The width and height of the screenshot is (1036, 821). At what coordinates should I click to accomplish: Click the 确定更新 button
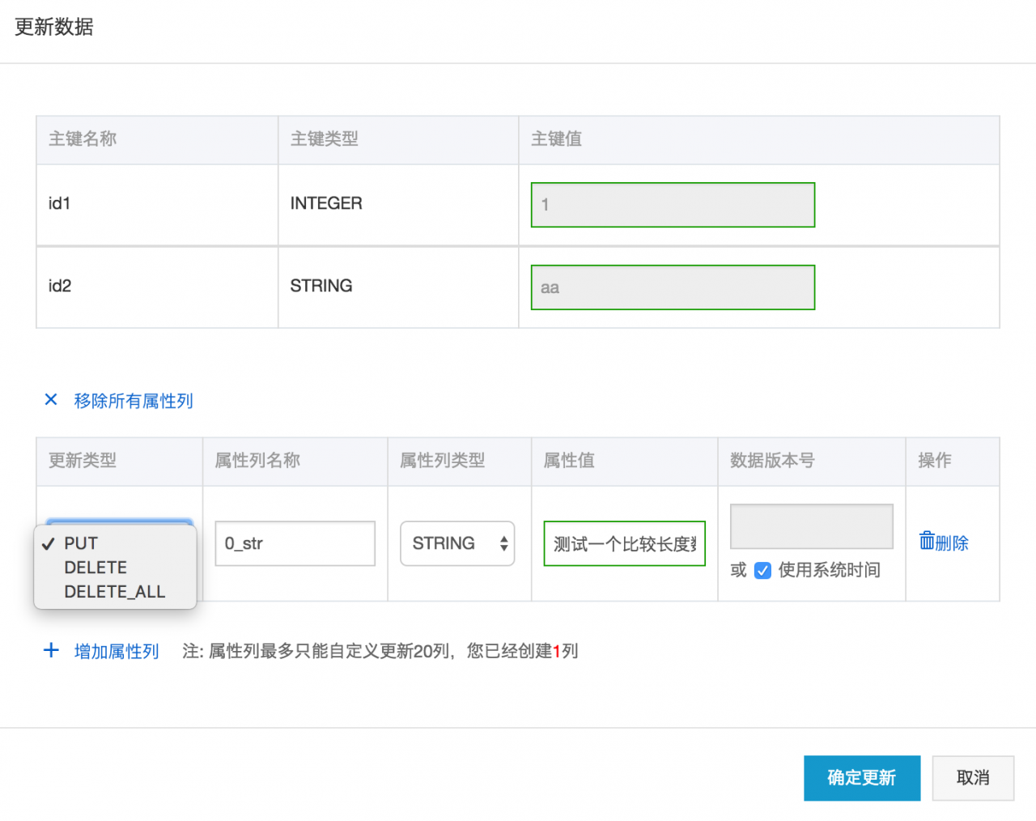click(862, 778)
